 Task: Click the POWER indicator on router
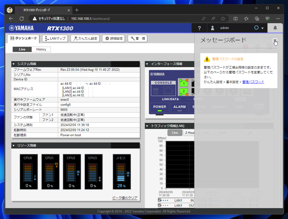pyautogui.click(x=159, y=108)
